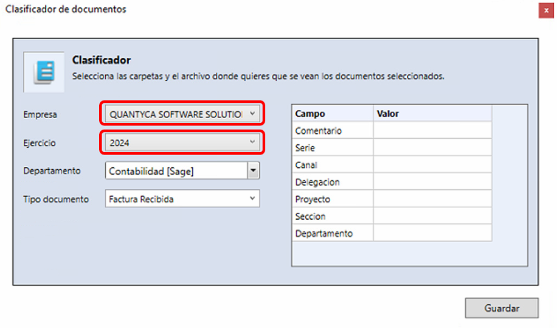
Task: Click the Contabilidad [Sage] text field
Action: (176, 171)
